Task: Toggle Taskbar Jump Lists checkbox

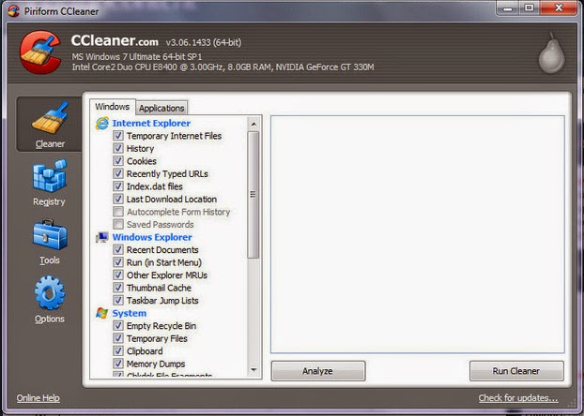Action: 118,301
